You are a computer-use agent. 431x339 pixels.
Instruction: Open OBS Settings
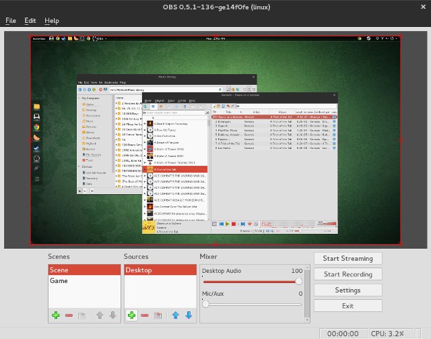(348, 290)
